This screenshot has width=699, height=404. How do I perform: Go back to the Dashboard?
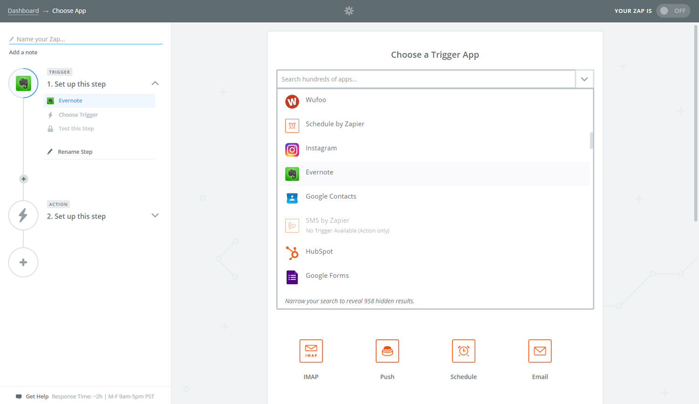pyautogui.click(x=23, y=10)
